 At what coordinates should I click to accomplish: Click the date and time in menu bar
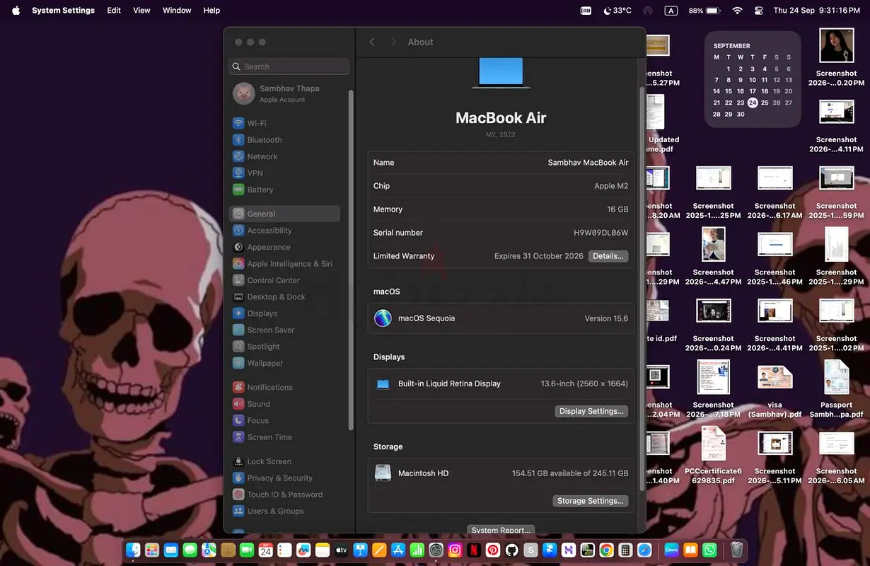coord(817,11)
